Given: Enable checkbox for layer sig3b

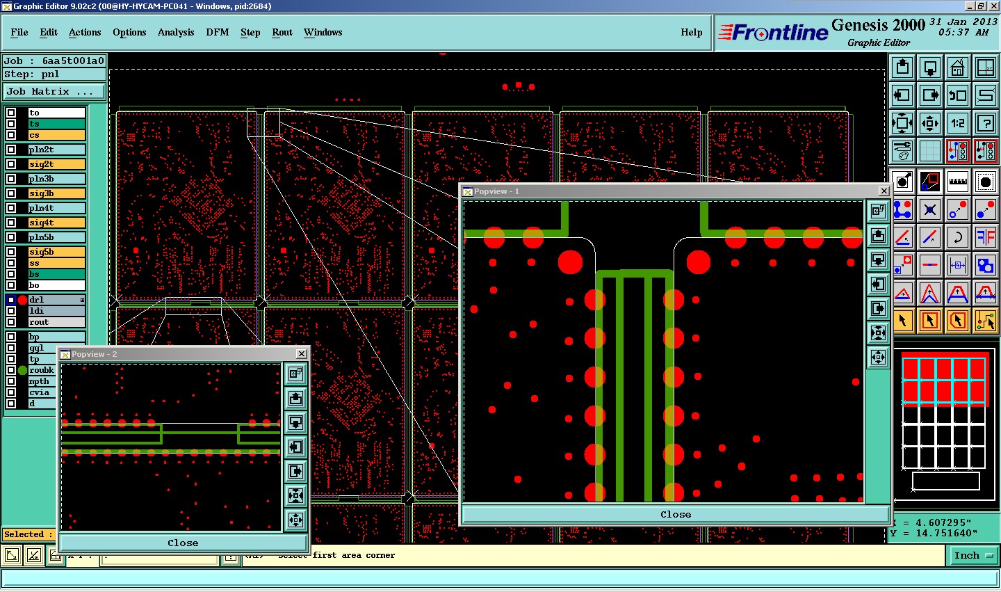Looking at the screenshot, I should pos(11,193).
